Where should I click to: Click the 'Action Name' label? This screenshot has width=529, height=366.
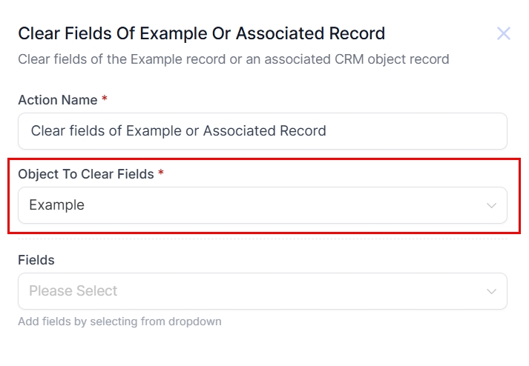pyautogui.click(x=58, y=100)
